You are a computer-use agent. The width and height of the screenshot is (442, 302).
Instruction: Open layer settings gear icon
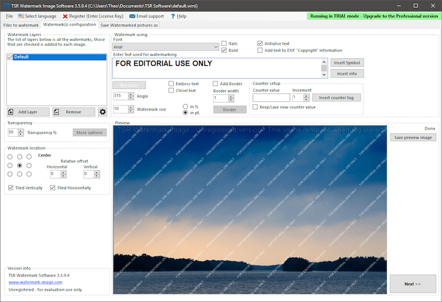coord(103,112)
